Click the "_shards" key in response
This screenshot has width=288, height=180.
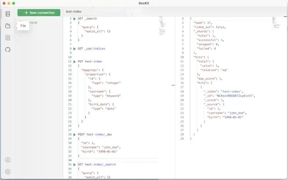[202, 31]
